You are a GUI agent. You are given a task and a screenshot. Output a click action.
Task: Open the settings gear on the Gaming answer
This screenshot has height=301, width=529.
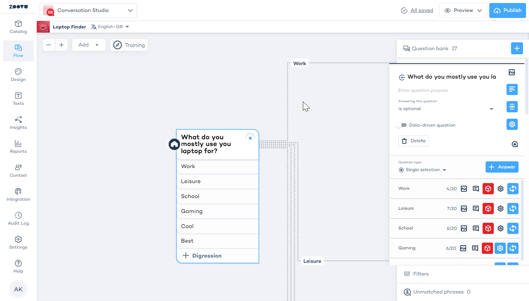pyautogui.click(x=500, y=248)
